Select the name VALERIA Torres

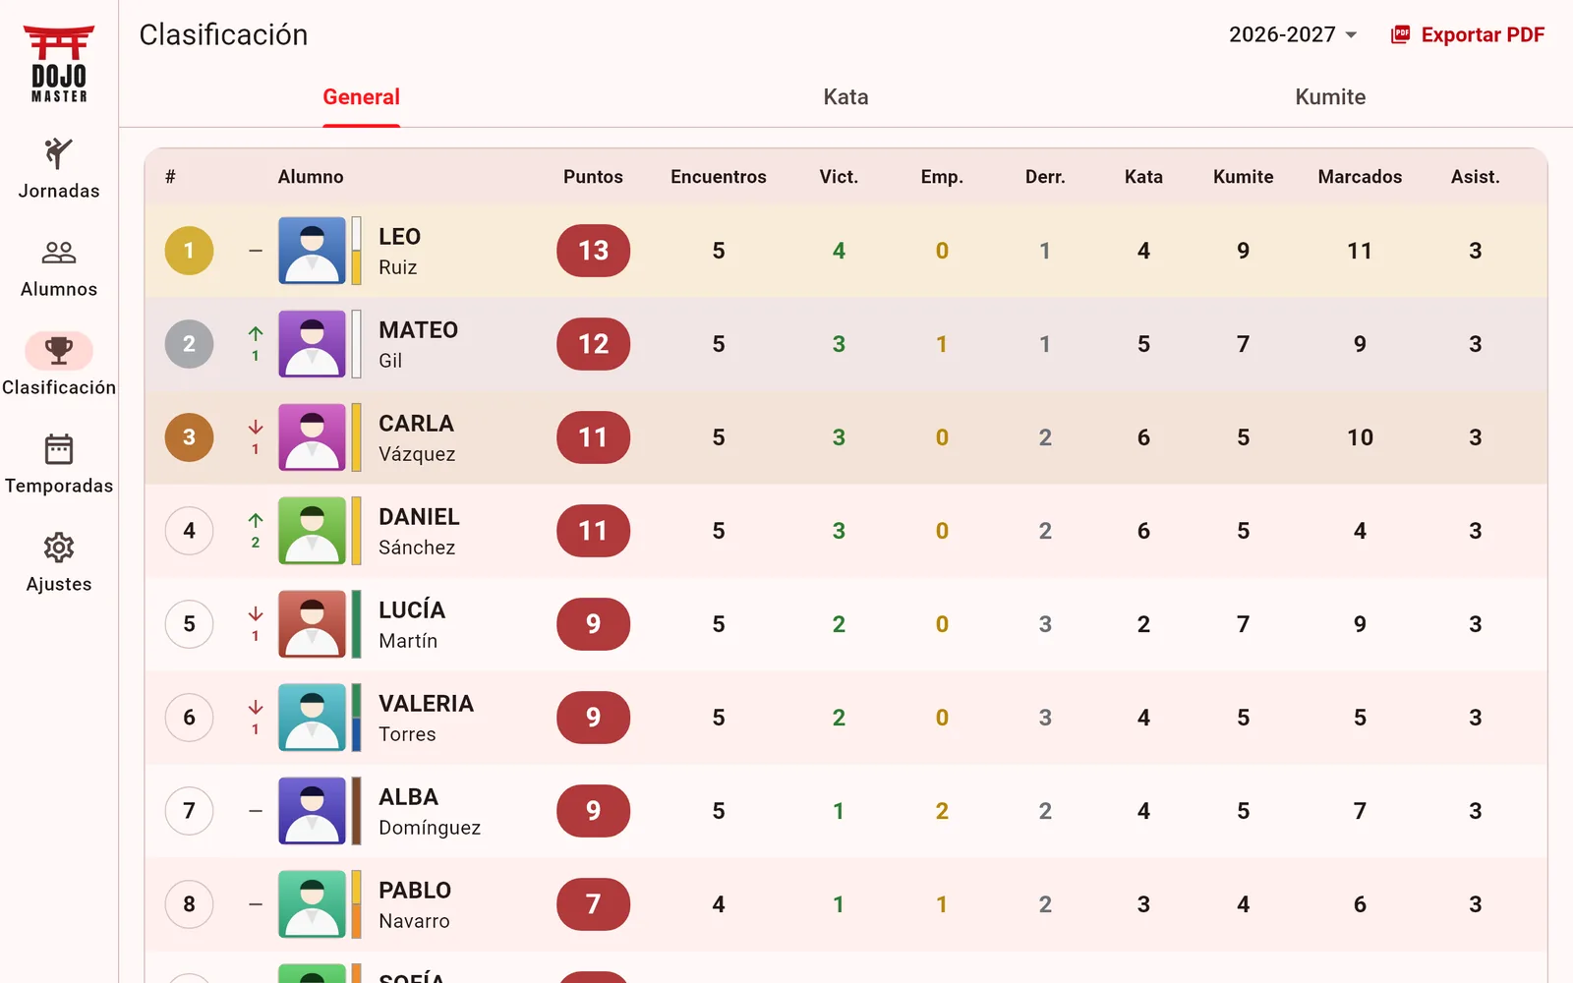click(426, 718)
